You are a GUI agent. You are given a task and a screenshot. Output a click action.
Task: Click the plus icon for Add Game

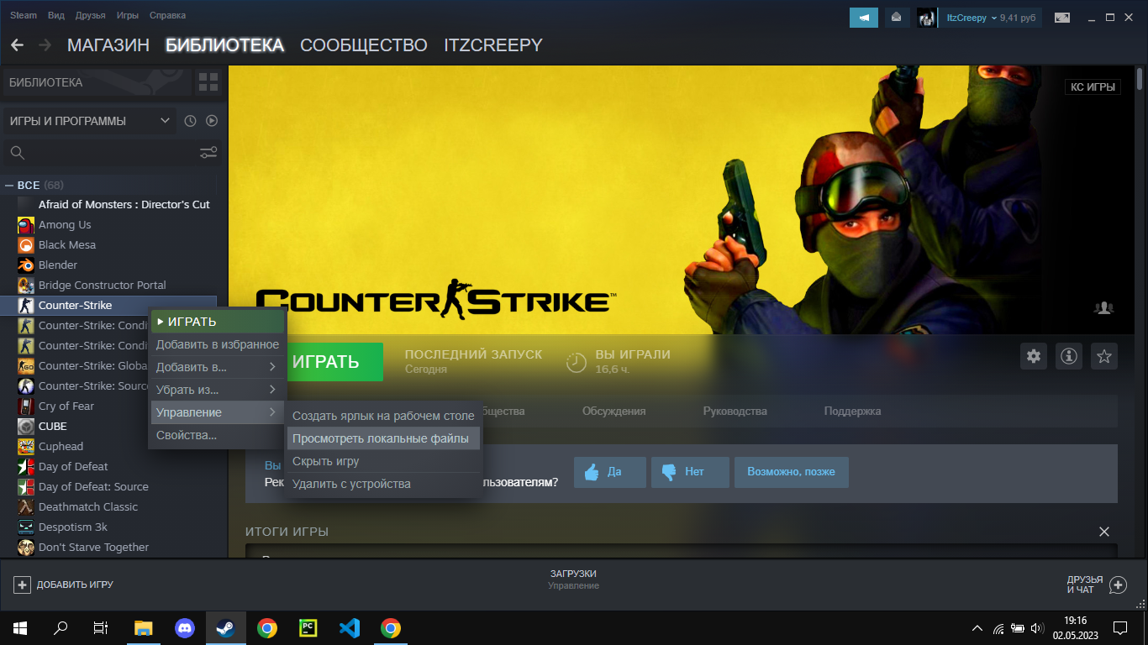pos(23,585)
